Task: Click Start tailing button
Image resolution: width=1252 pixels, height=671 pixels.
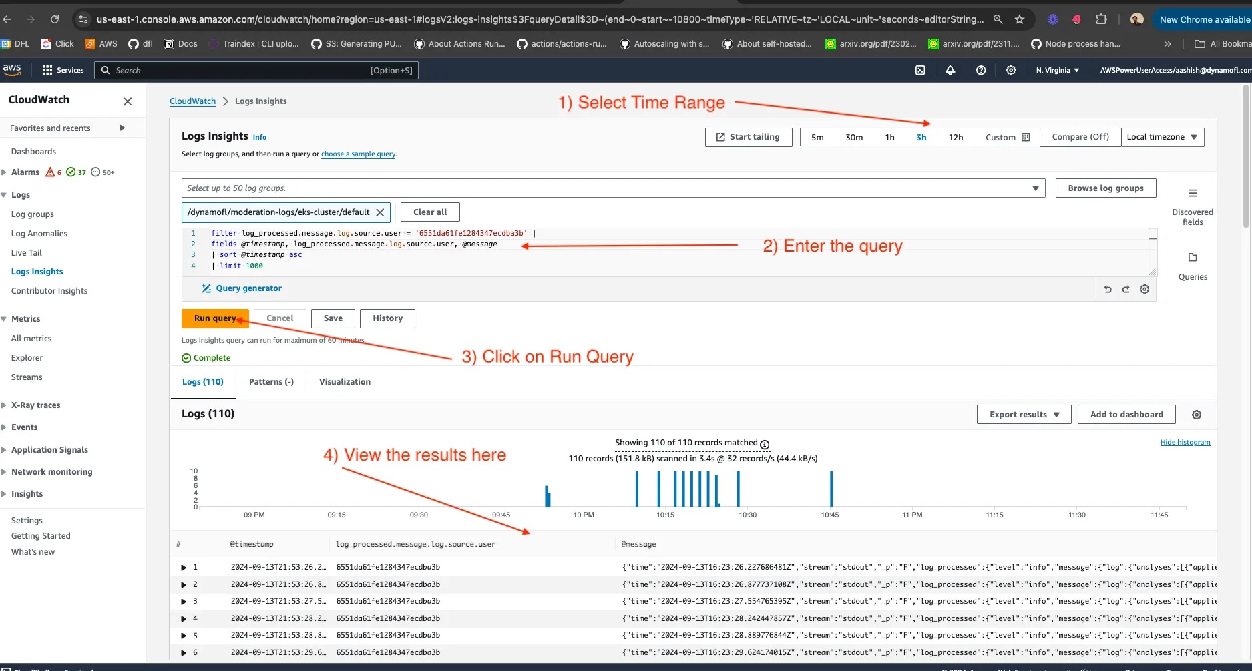Action: point(749,137)
